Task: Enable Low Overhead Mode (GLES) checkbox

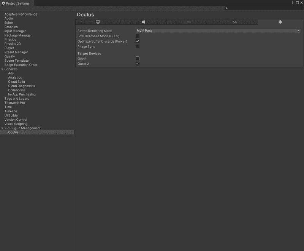Action: [x=138, y=36]
